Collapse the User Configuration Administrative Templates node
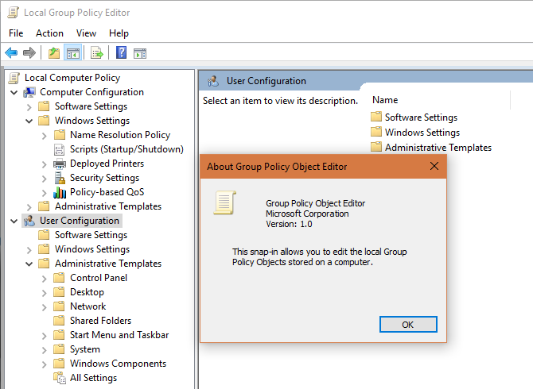Image resolution: width=533 pixels, height=389 pixels. click(29, 264)
